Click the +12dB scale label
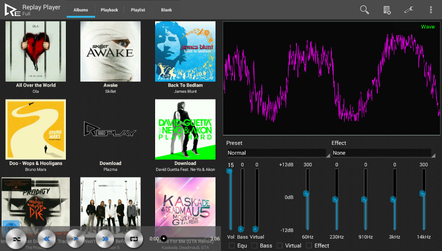 286,165
